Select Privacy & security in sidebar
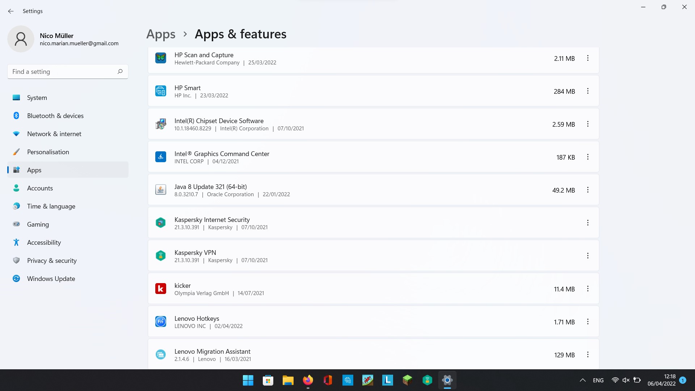Image resolution: width=695 pixels, height=391 pixels. pyautogui.click(x=52, y=261)
